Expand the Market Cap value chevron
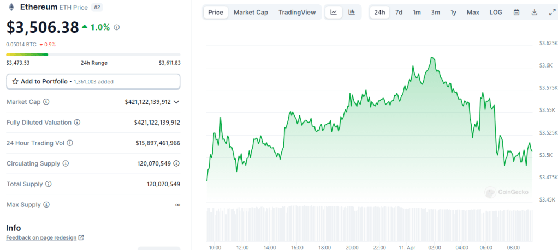The image size is (558, 250). coord(176,102)
